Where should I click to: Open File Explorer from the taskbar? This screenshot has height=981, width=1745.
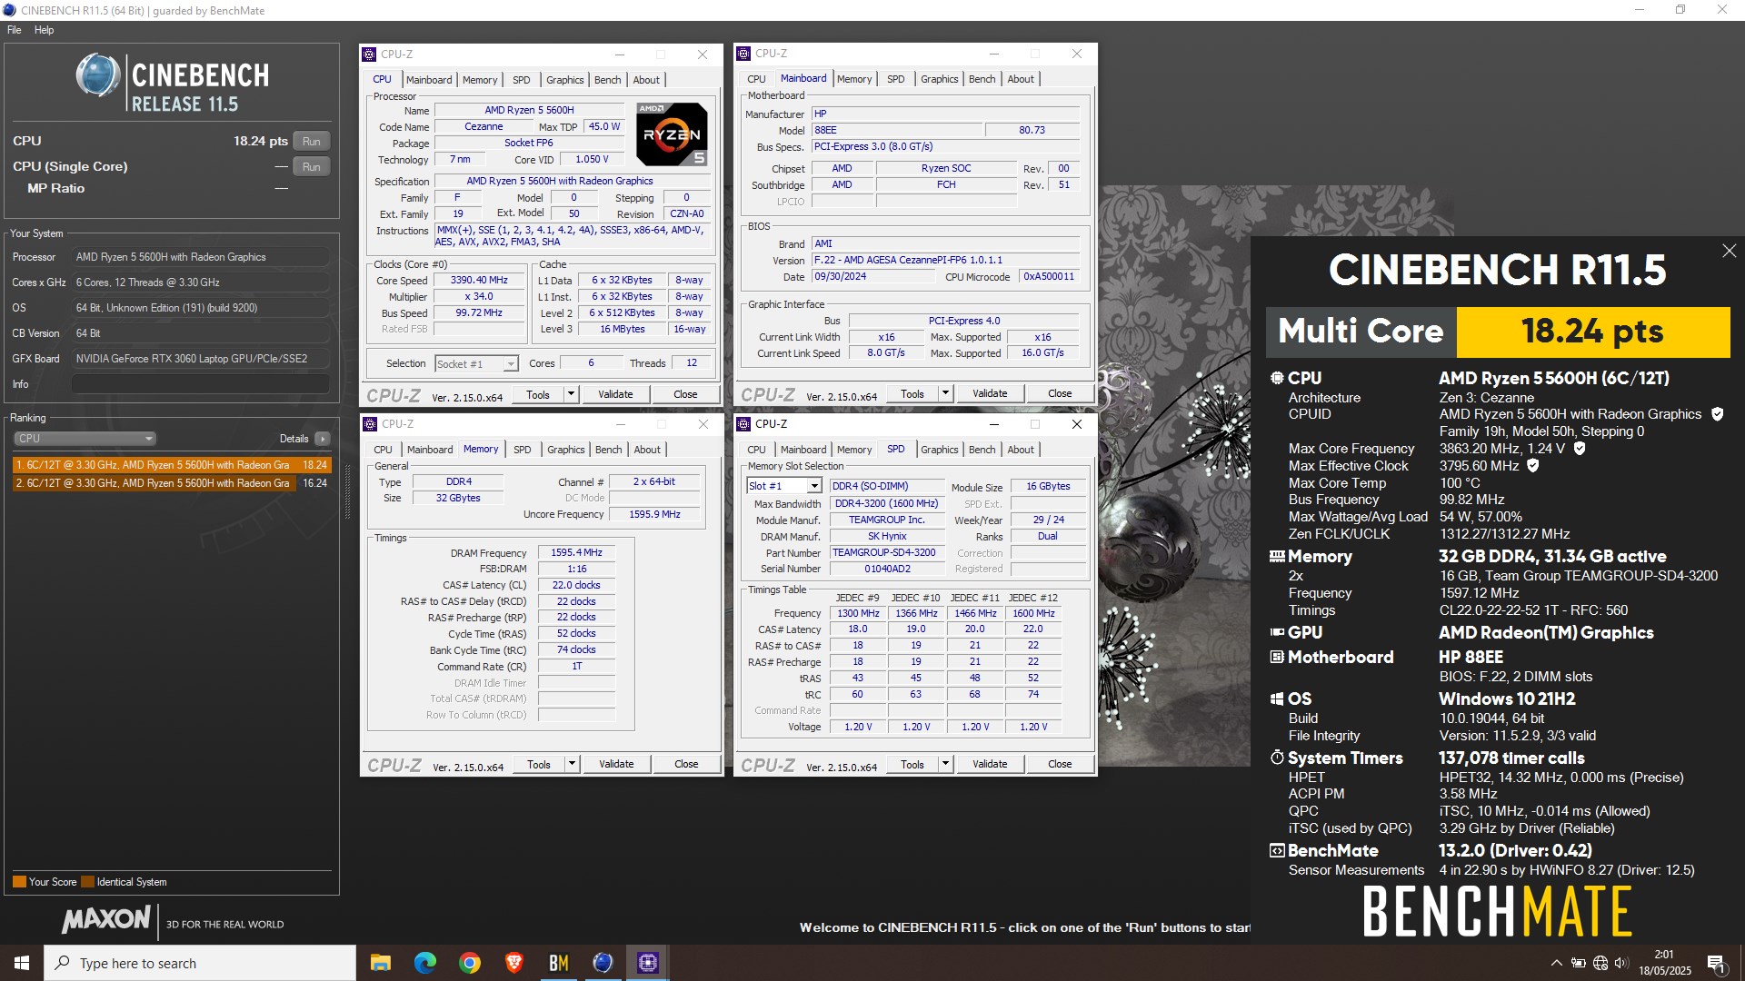(381, 963)
